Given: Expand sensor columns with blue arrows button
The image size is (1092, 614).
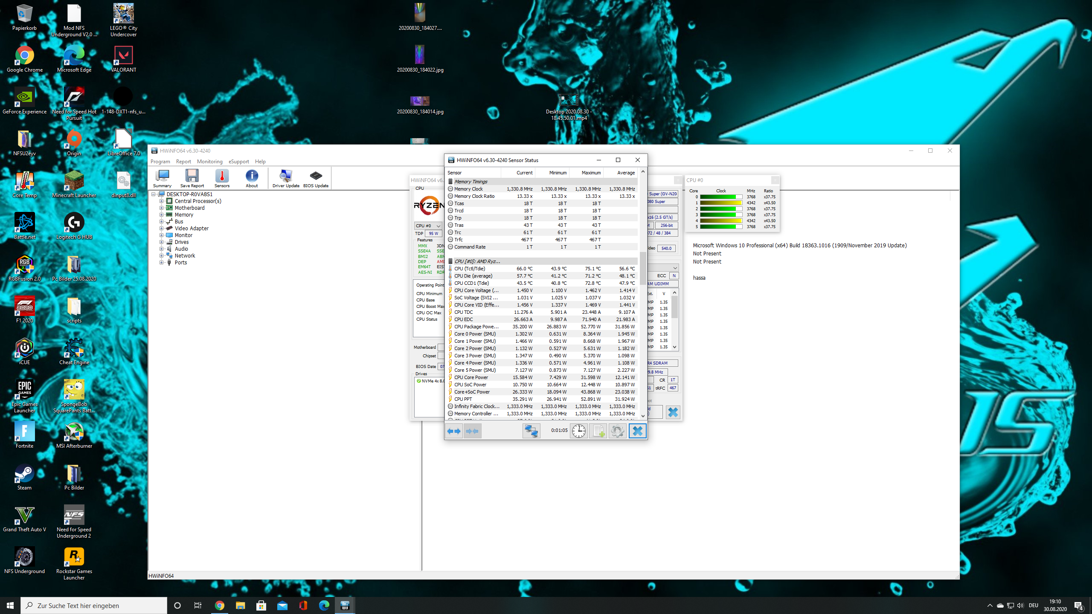Looking at the screenshot, I should click(454, 431).
